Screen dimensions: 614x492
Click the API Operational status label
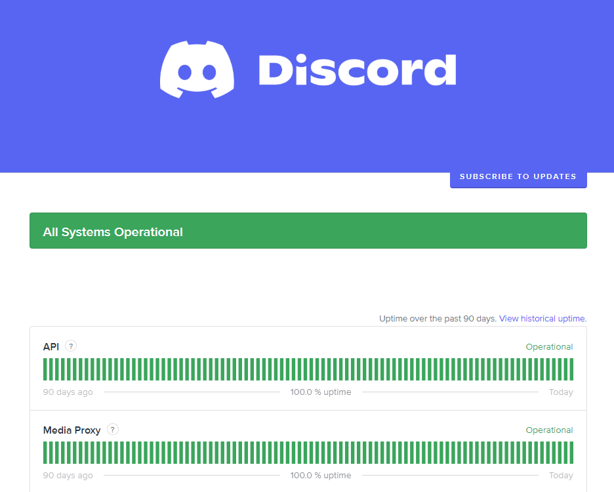pyautogui.click(x=549, y=346)
